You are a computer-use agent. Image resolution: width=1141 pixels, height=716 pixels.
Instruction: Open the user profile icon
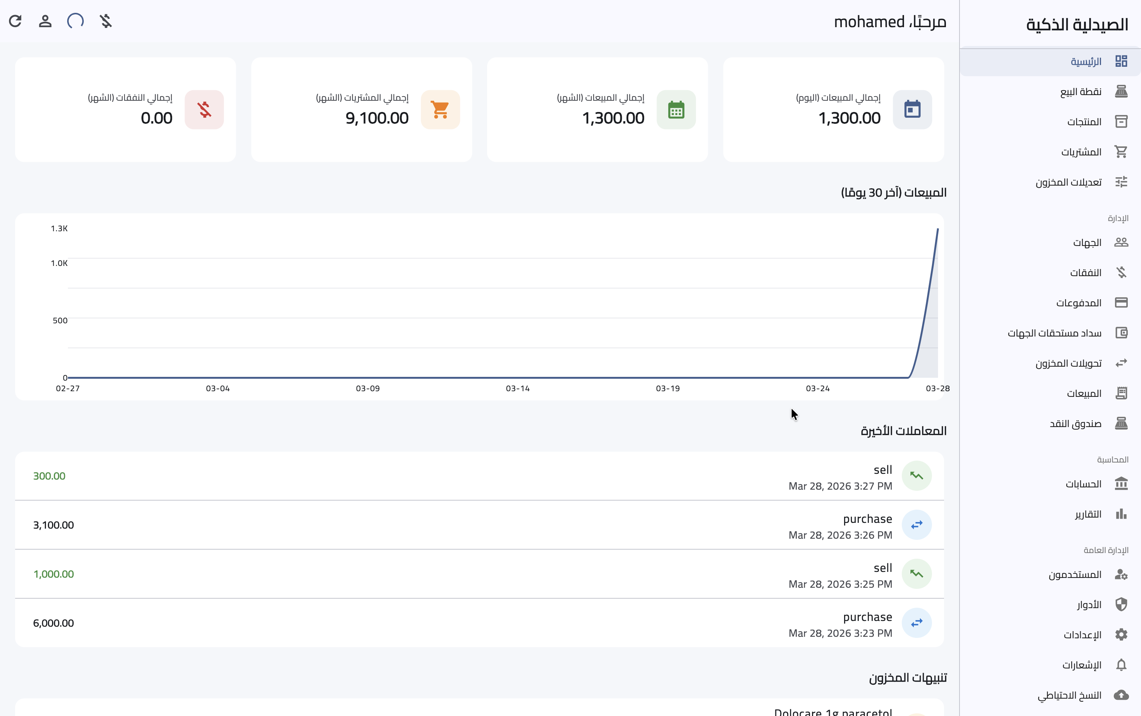45,21
